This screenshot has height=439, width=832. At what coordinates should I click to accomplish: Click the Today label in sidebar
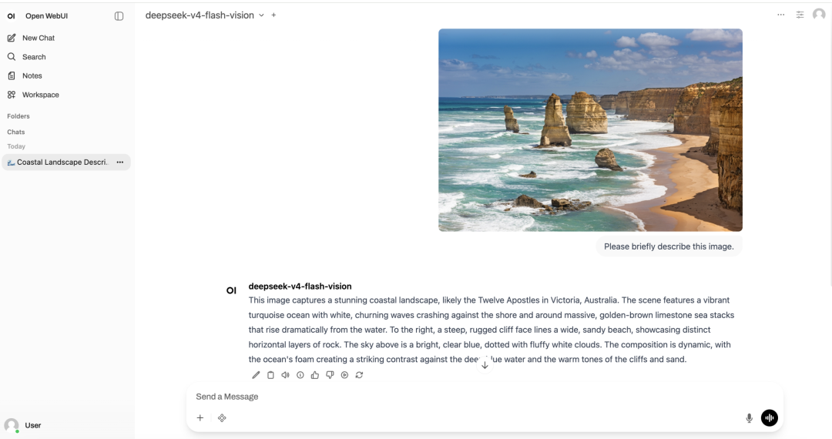(x=16, y=146)
